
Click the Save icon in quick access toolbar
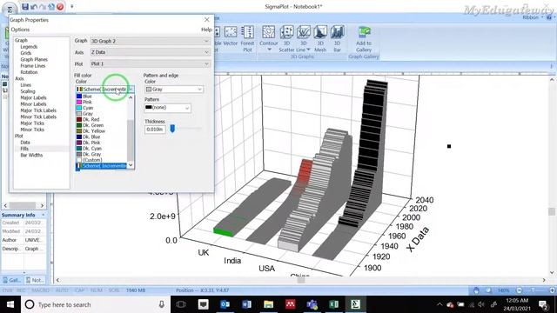25,6
